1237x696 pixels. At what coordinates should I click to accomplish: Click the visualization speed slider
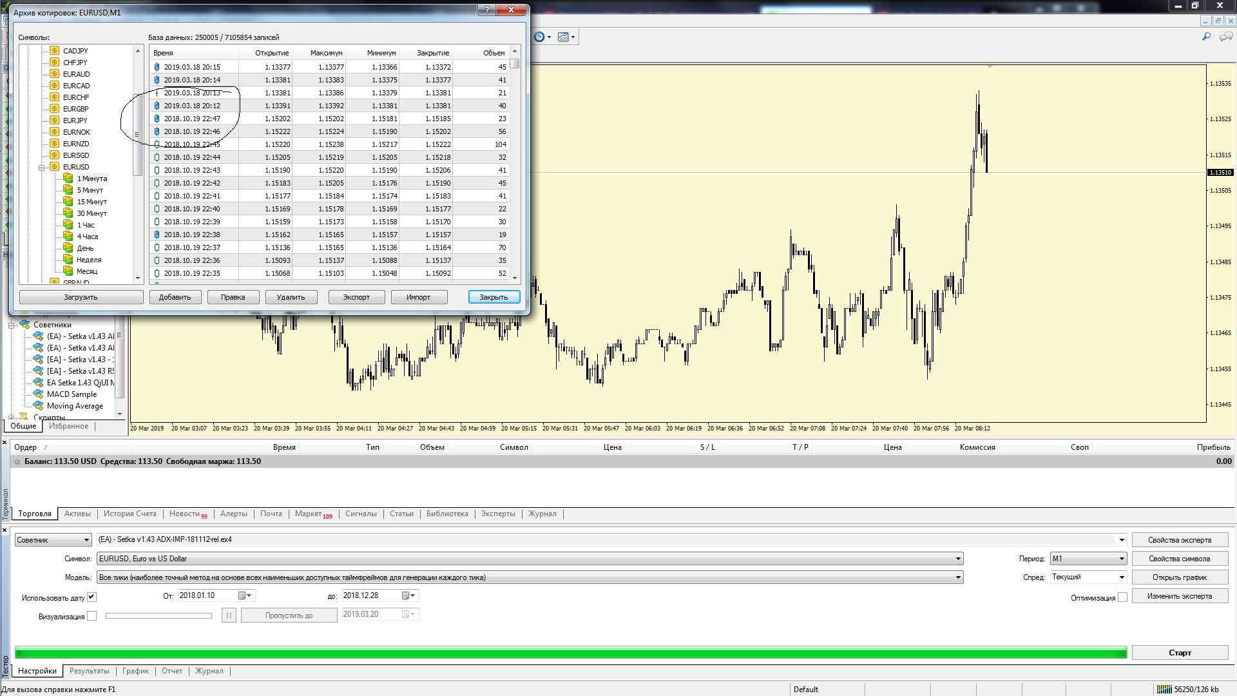158,616
